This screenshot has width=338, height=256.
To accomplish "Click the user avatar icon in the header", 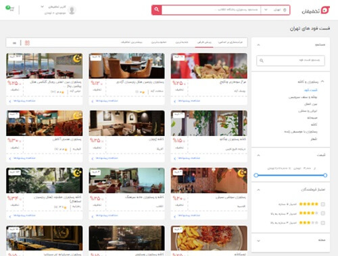I will click(x=72, y=10).
